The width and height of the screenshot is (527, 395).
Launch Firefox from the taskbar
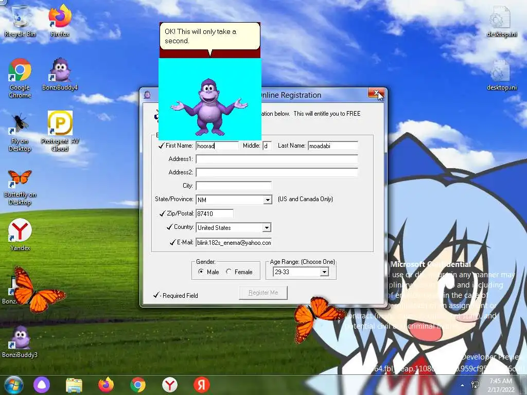(x=106, y=385)
